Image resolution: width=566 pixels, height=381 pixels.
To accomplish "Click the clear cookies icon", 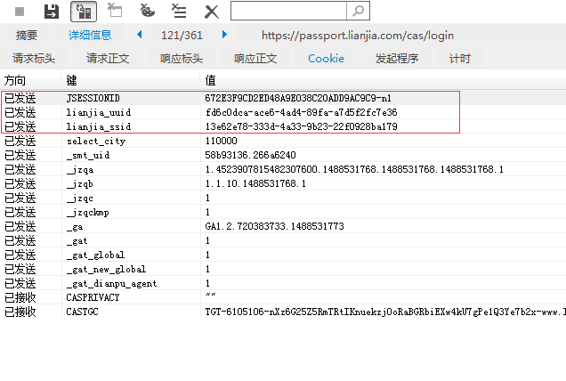I will coord(147,11).
